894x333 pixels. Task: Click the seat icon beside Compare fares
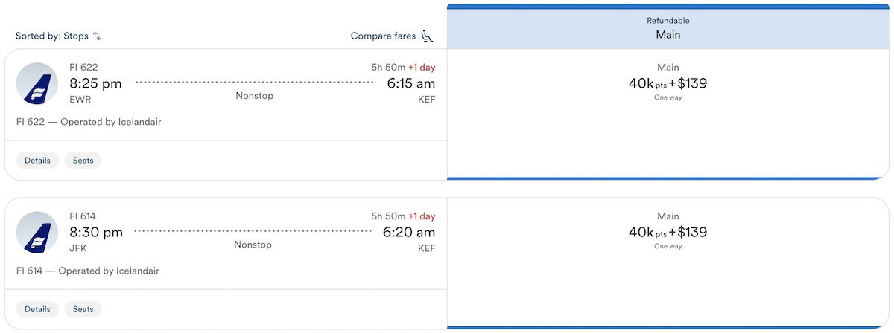tap(428, 36)
